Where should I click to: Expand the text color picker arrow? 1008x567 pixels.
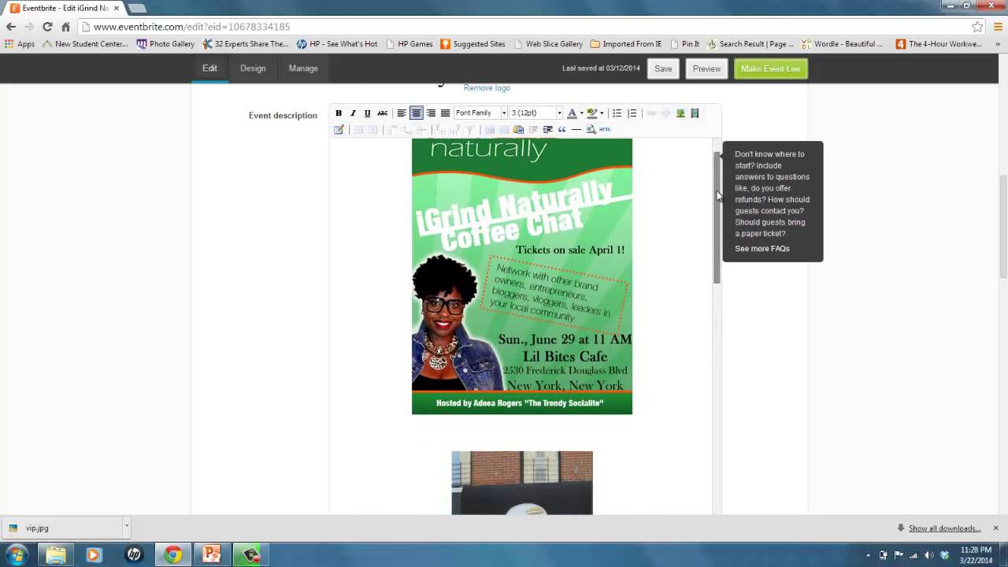[581, 113]
